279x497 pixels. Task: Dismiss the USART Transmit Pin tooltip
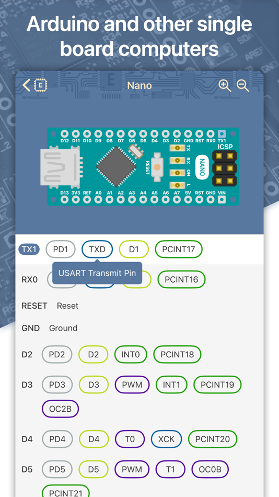pyautogui.click(x=97, y=273)
